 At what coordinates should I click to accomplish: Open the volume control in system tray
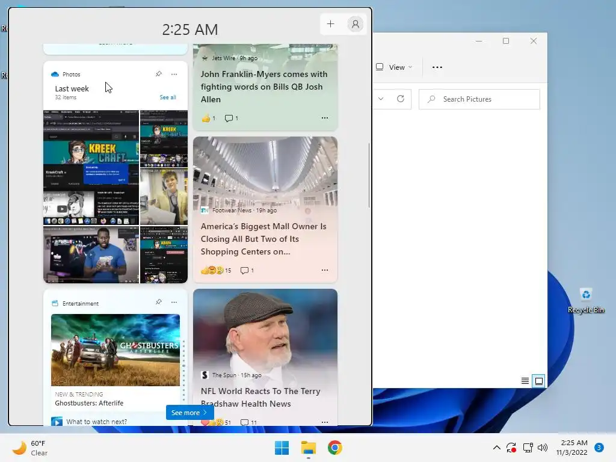point(543,448)
